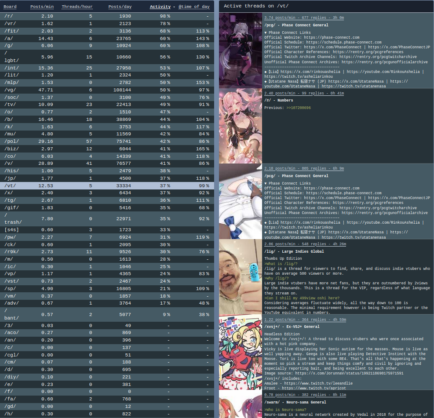The image size is (434, 418).
Task: Select the /his/ board row
Action: click(107, 171)
